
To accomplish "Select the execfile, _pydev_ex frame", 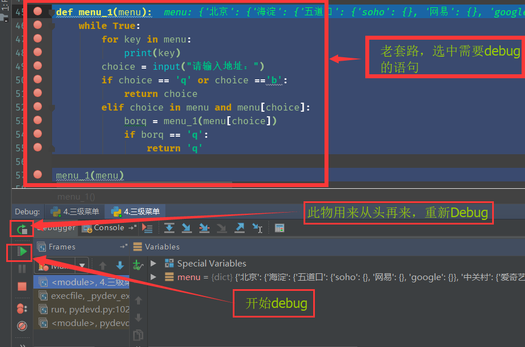I will point(82,296).
